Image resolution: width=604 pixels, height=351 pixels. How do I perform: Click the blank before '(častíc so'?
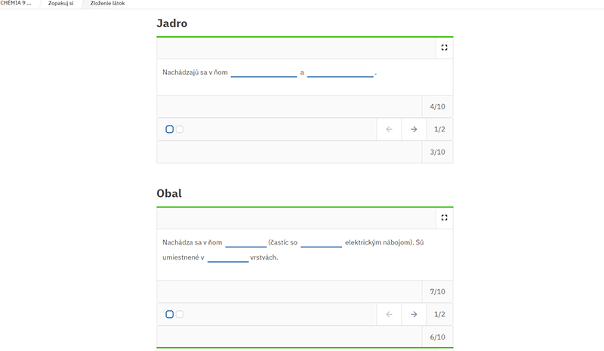coord(246,243)
